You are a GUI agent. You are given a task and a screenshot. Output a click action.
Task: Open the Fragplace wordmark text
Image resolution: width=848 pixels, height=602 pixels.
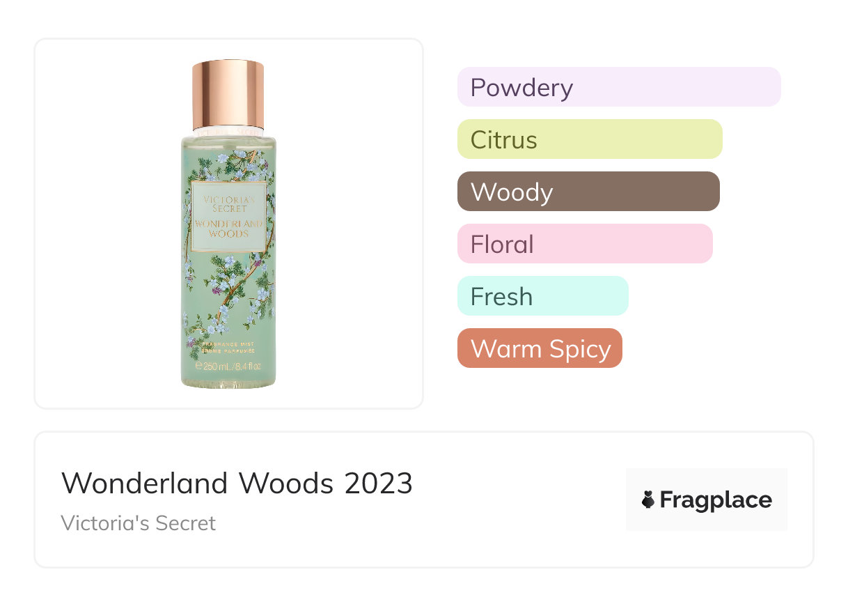point(716,500)
